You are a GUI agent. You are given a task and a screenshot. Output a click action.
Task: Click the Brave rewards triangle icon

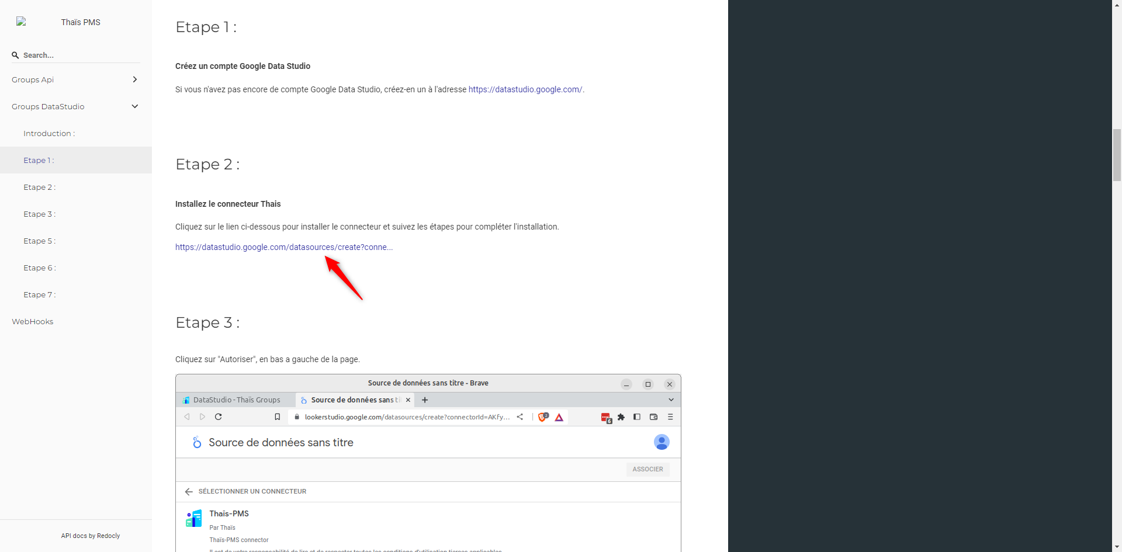pyautogui.click(x=559, y=417)
